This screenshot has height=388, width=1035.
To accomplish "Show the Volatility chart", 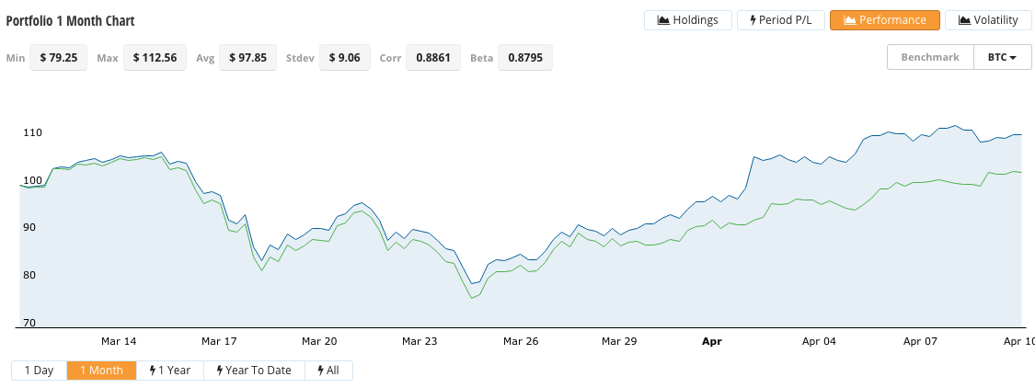I will (x=987, y=20).
